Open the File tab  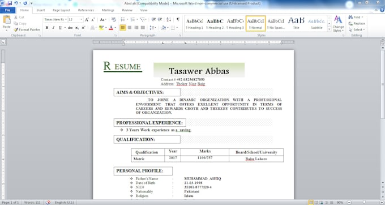coord(7,10)
